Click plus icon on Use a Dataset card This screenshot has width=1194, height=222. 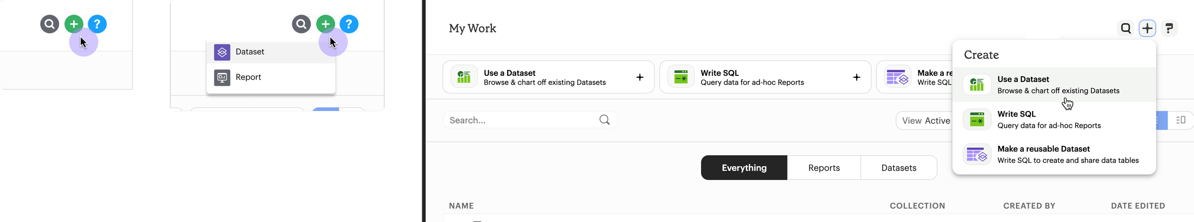640,77
